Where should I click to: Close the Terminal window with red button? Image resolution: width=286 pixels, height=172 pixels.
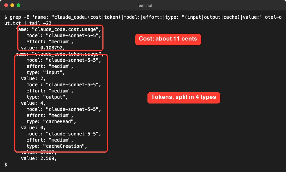coord(6,5)
